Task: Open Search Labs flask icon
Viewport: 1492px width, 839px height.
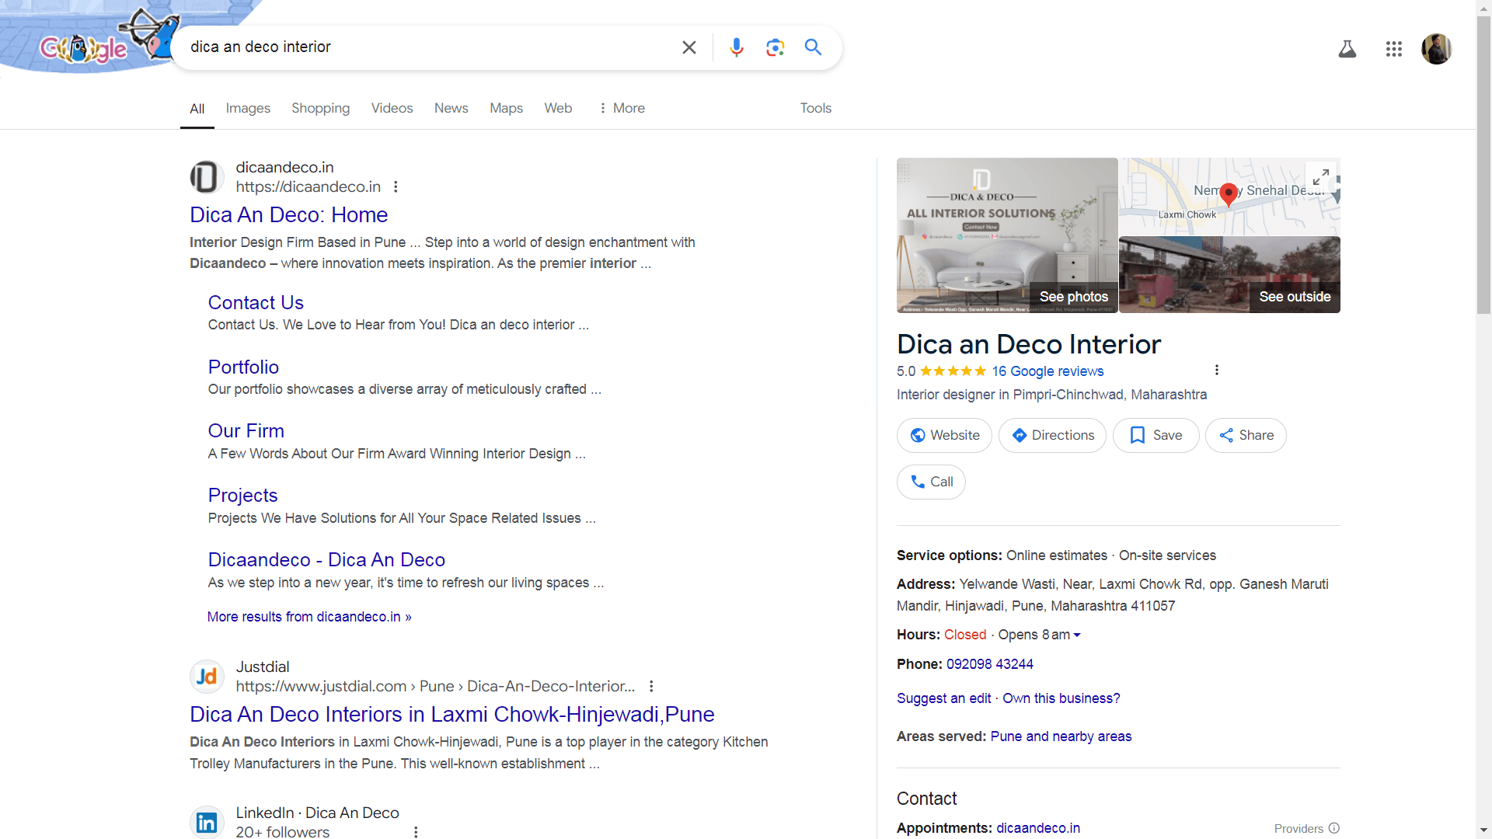Action: point(1347,49)
